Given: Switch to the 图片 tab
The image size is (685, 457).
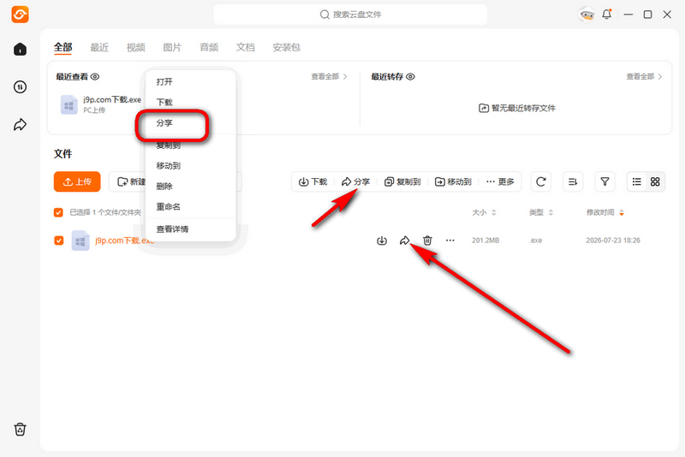Looking at the screenshot, I should click(172, 47).
